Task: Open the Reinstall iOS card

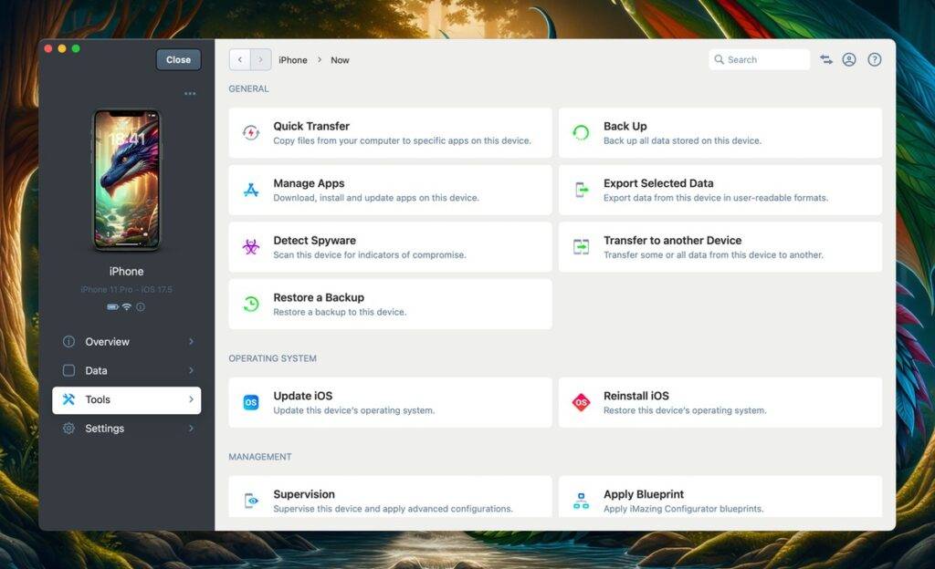Action: coord(720,402)
